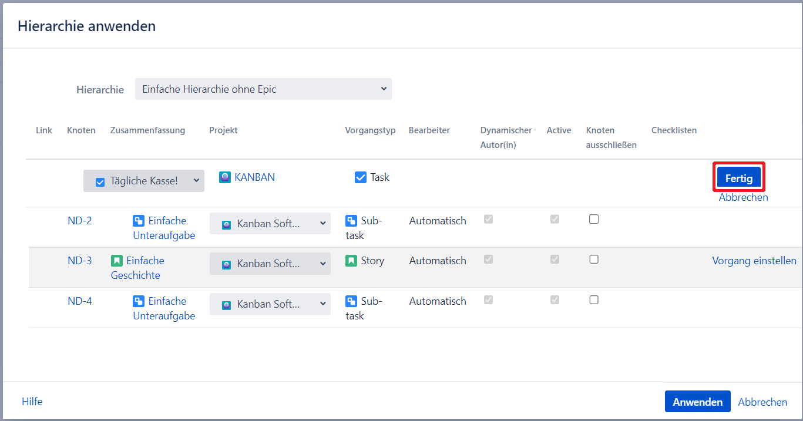Open the Hilfe link
The height and width of the screenshot is (421, 803).
click(32, 402)
